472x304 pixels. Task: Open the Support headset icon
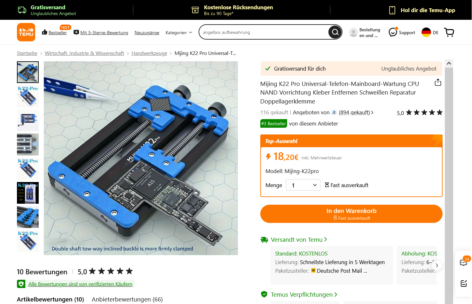[x=393, y=32]
